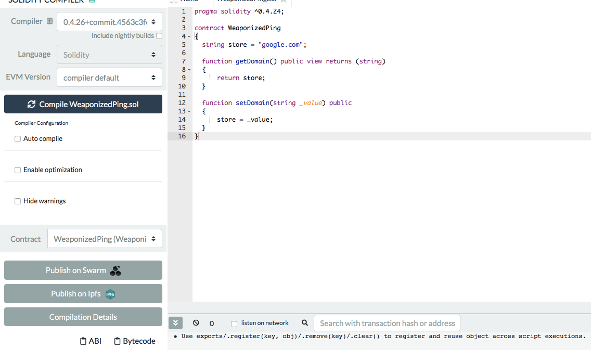Screen dimensions: 591x350
Task: Click the transaction hash search field
Action: (387, 323)
